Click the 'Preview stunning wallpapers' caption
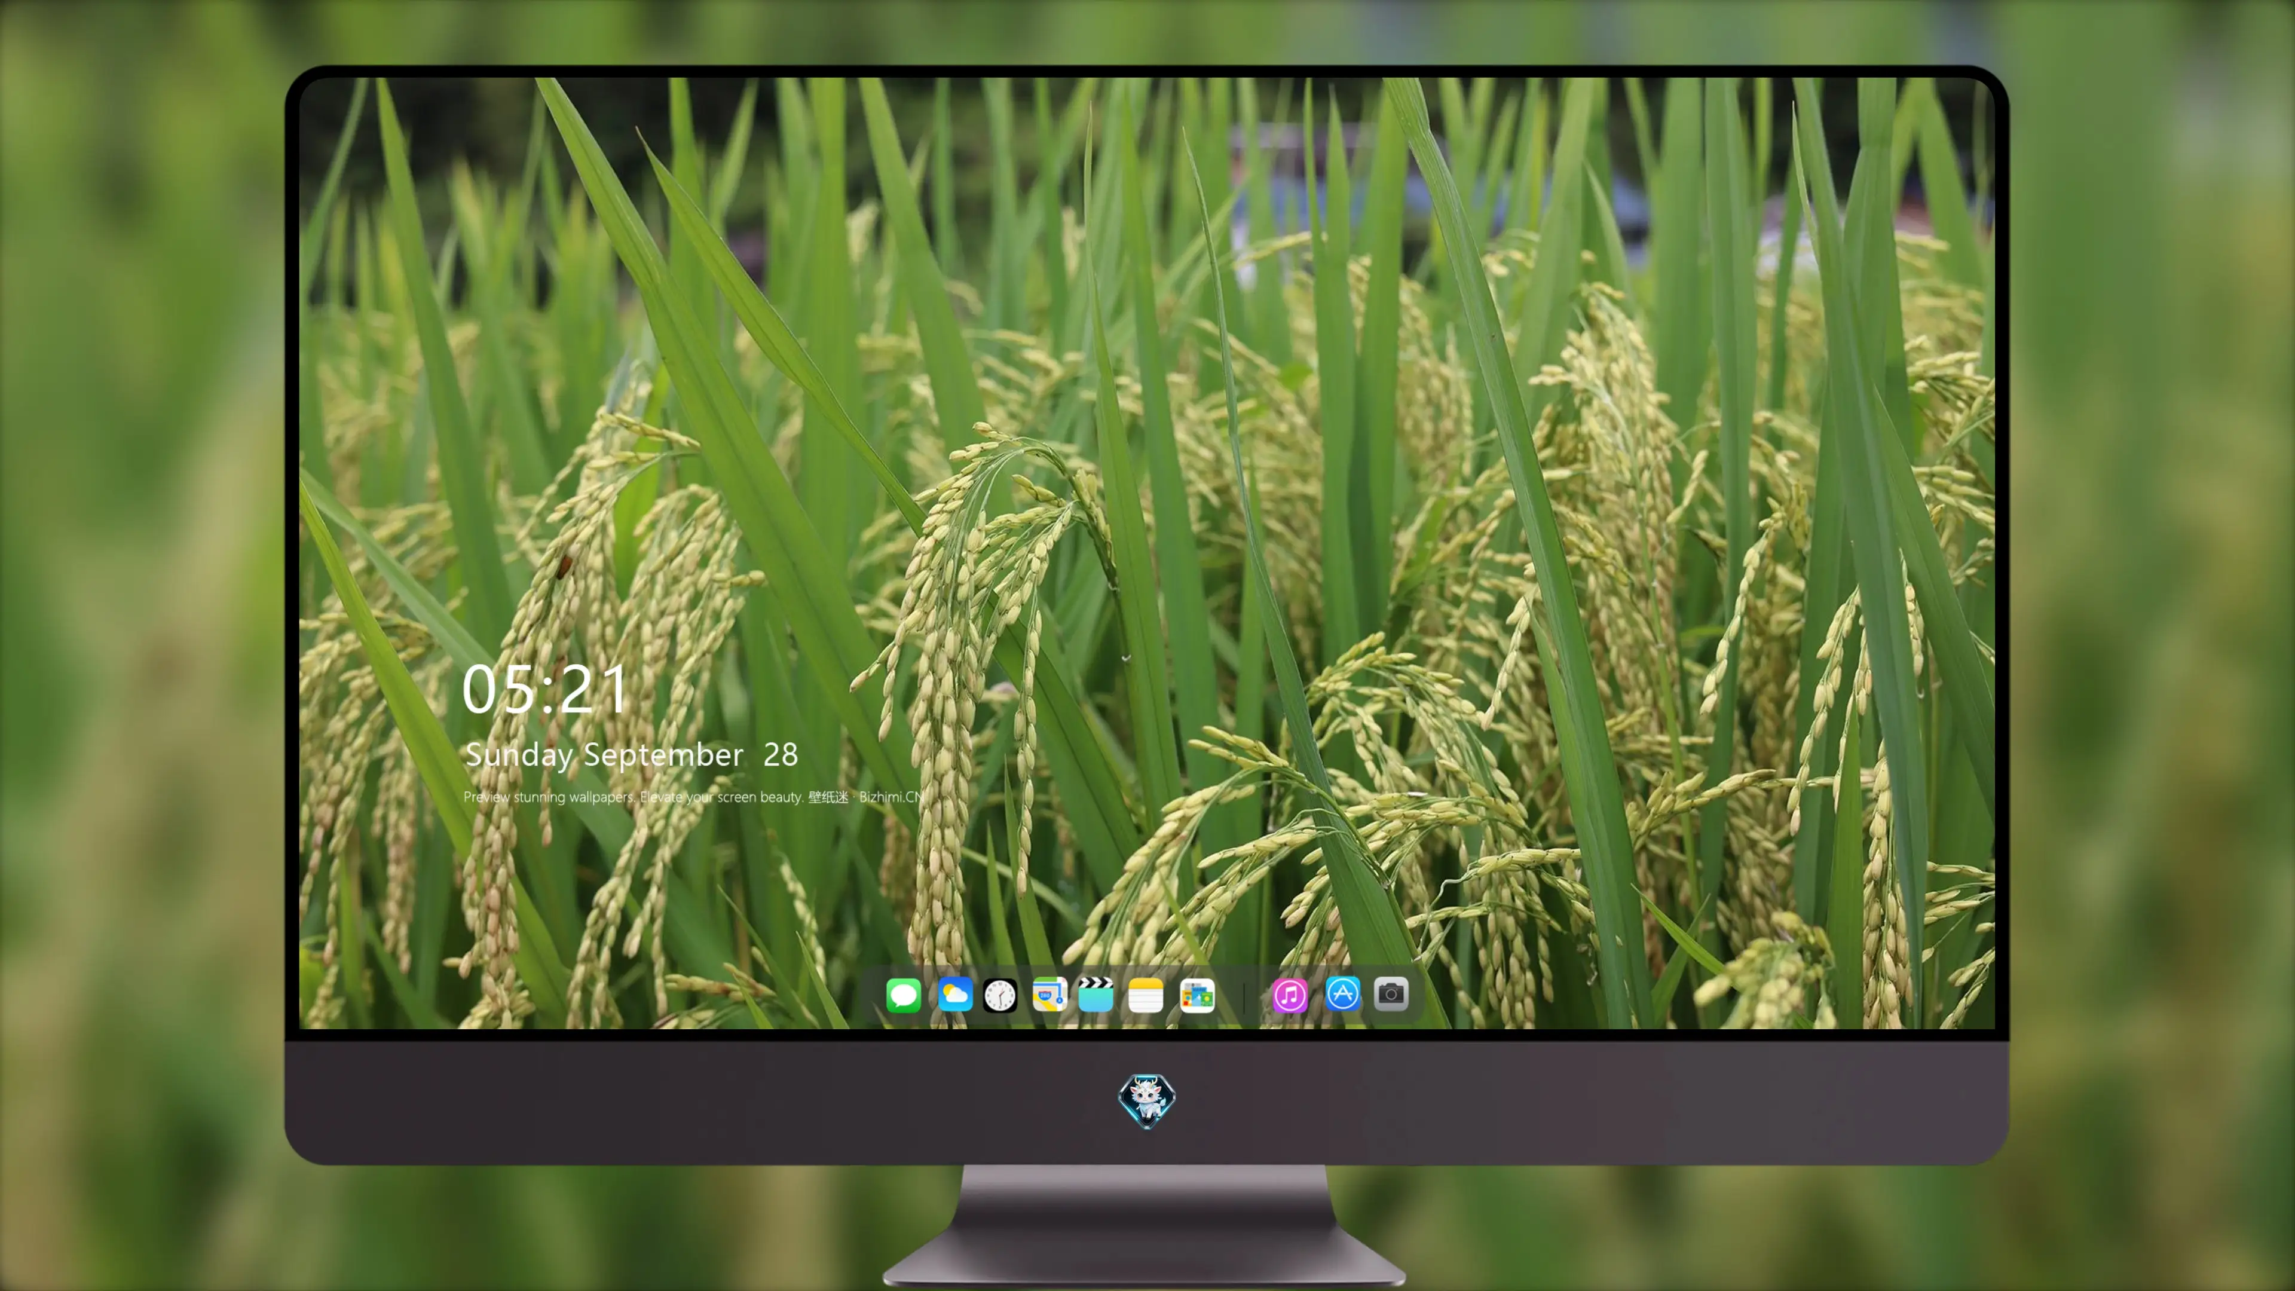 point(693,797)
